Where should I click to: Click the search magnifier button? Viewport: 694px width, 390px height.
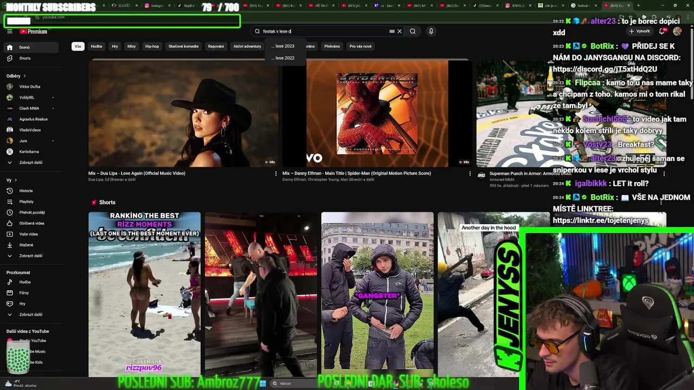413,31
